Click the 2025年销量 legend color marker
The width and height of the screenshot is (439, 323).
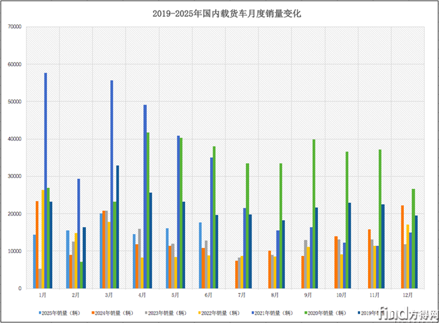[38, 312]
